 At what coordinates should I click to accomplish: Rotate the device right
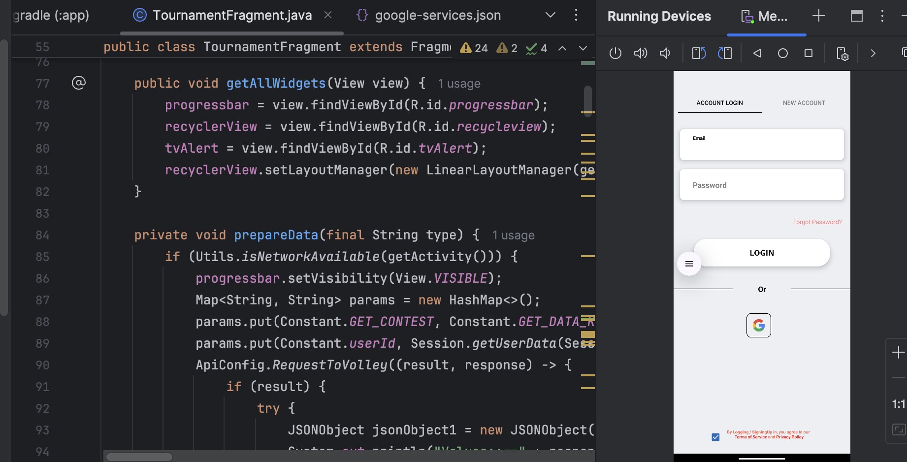pyautogui.click(x=725, y=53)
